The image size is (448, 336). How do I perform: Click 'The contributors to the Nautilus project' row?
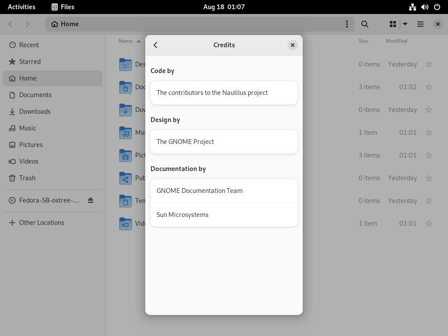(224, 93)
